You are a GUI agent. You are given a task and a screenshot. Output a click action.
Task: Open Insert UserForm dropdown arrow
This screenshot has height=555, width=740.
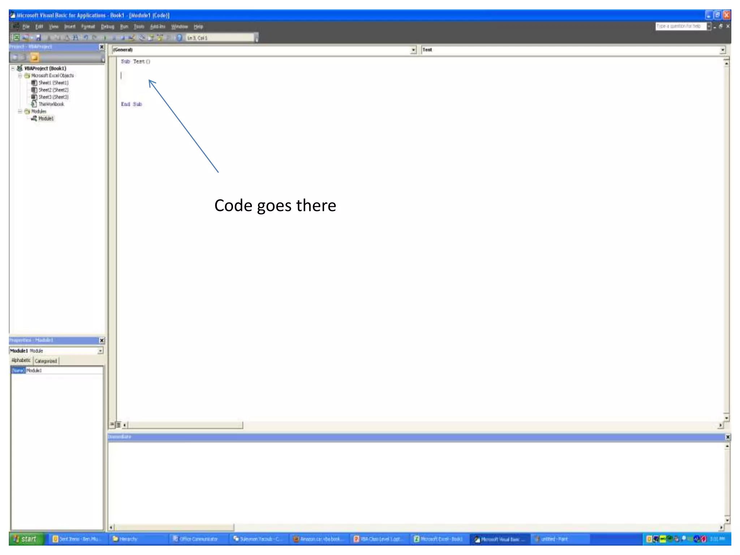(31, 38)
